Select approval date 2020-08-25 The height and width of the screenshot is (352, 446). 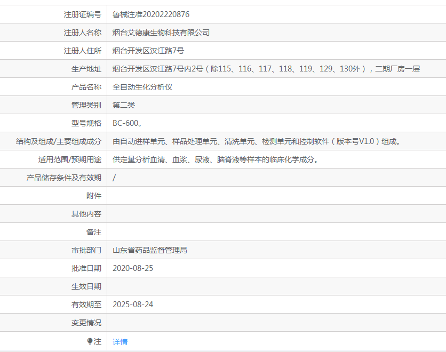coord(133,268)
